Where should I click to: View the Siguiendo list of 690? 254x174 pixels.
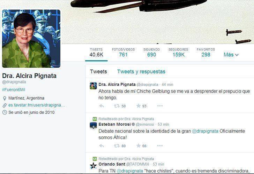[x=151, y=53]
